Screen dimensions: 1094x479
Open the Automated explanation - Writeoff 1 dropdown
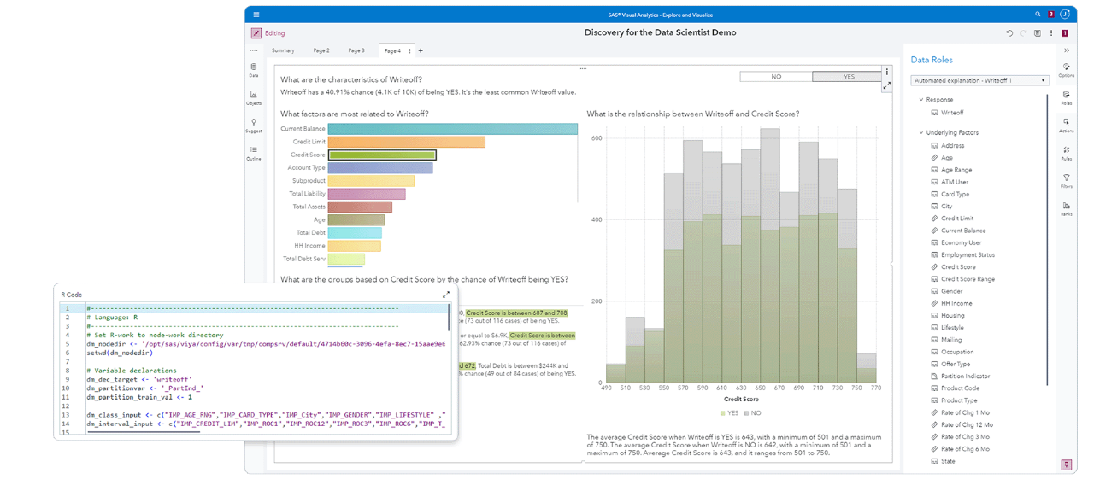(x=979, y=80)
